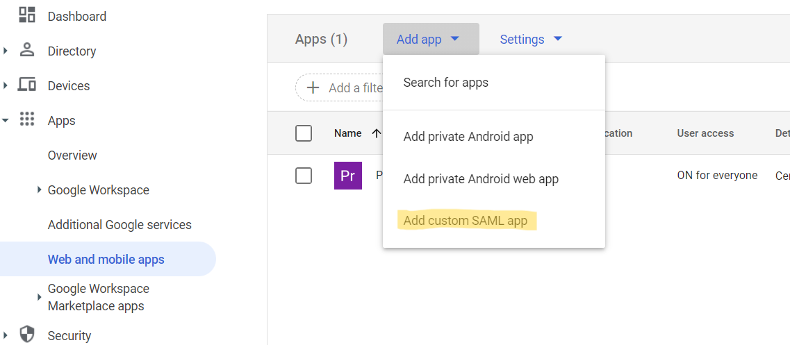Screen dimensions: 790x345
Task: Open Google Workspace Marketplace apps
Action: [98, 297]
